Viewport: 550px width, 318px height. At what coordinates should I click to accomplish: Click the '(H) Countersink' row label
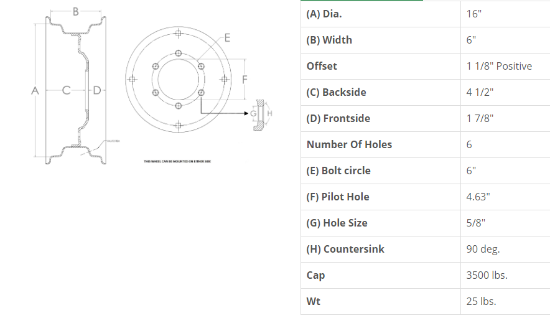click(x=345, y=249)
